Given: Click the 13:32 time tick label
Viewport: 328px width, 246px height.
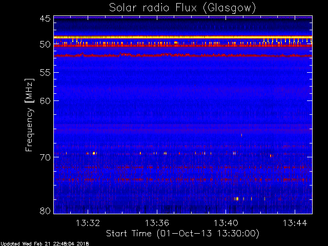Looking at the screenshot, I should (88, 223).
